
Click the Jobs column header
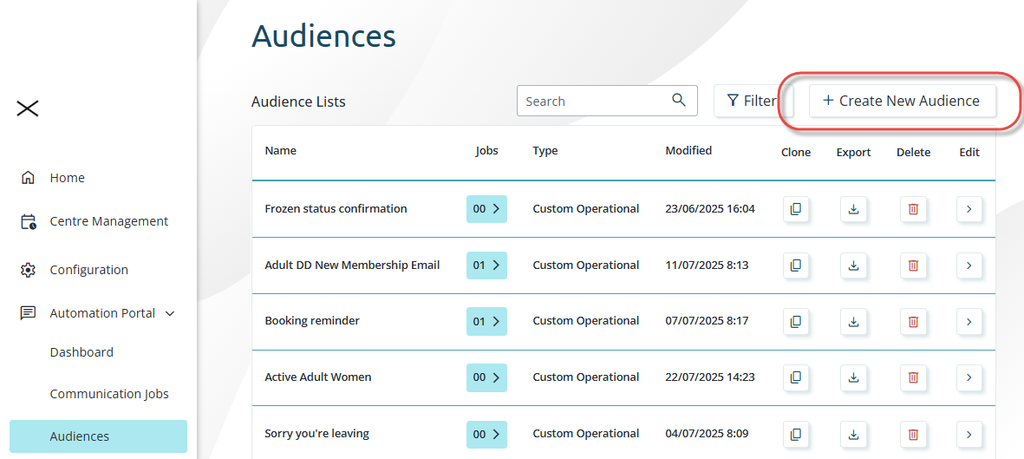point(486,150)
